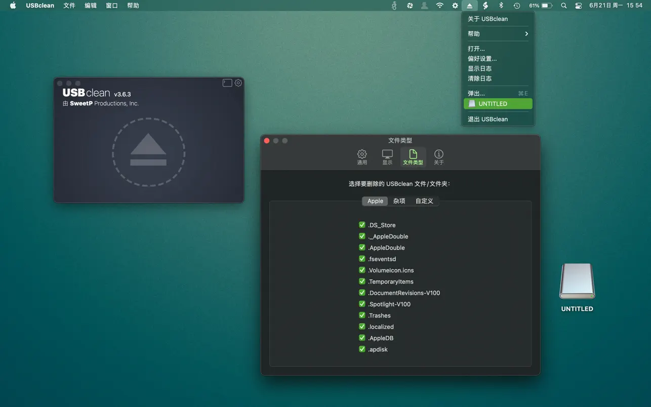
Task: Open the Wi-Fi status menu
Action: [440, 6]
